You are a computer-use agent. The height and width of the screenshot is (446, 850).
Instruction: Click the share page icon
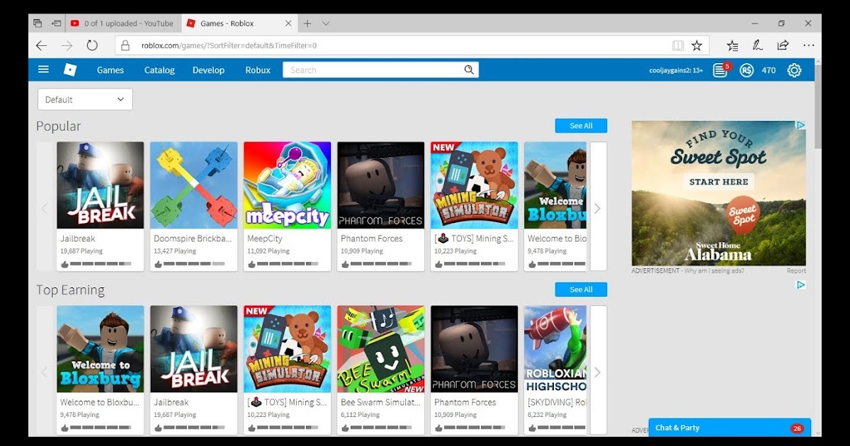pyautogui.click(x=783, y=45)
